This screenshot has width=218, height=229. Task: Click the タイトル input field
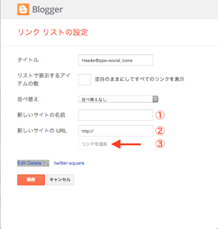coord(115,60)
